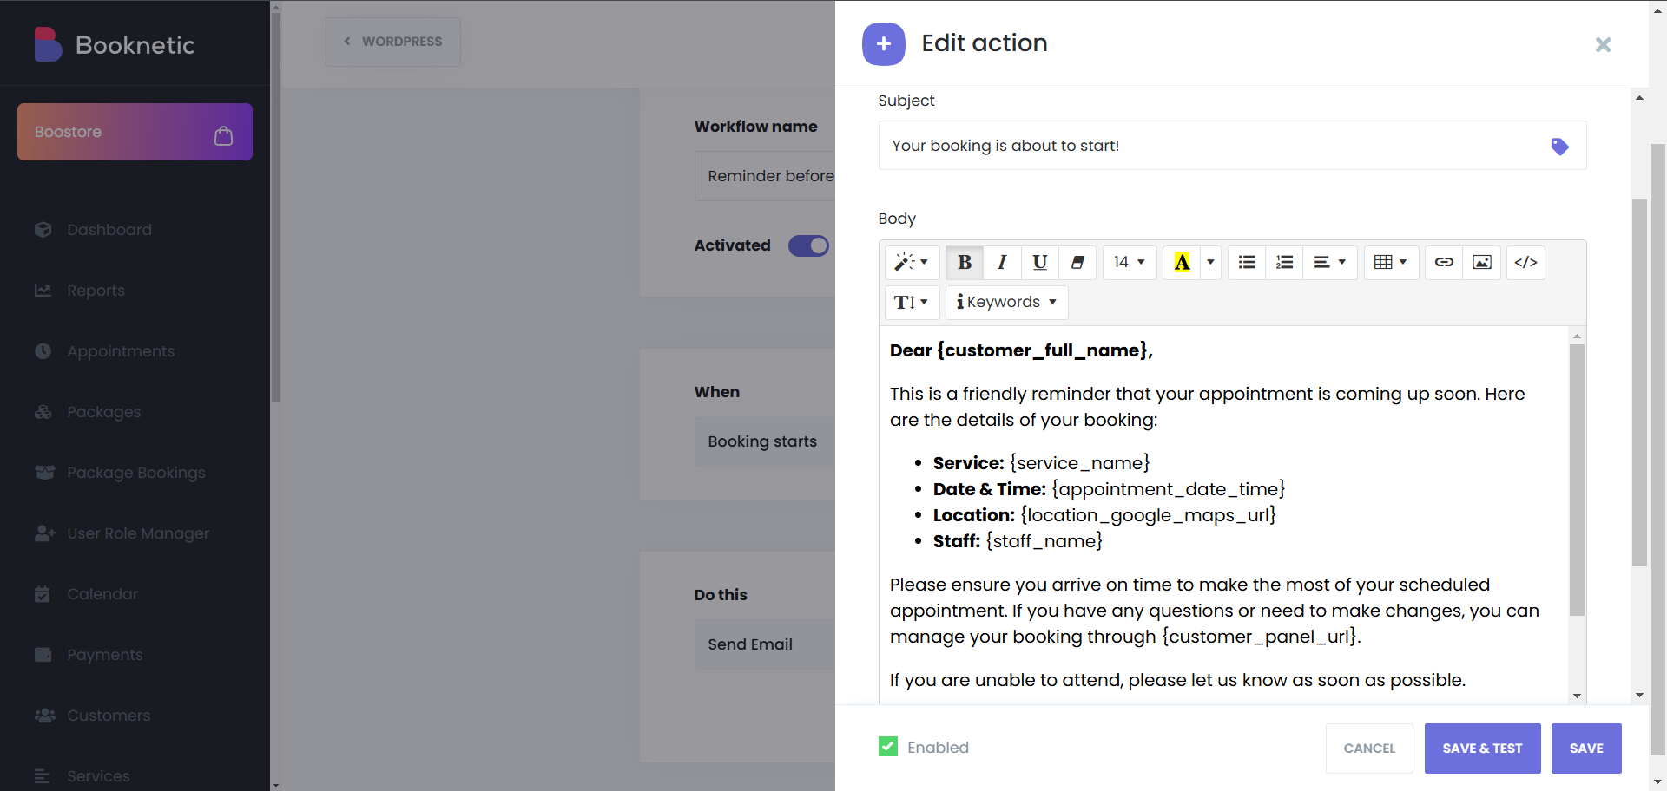Open the Send Email selector under Do this
The image size is (1667, 791).
click(x=765, y=644)
